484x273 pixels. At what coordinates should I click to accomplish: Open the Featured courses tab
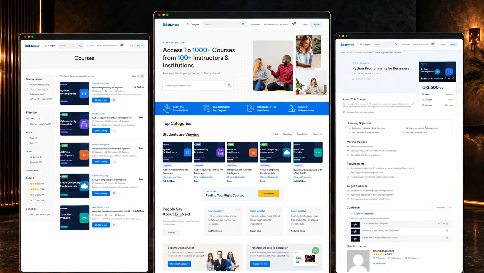tap(318, 134)
